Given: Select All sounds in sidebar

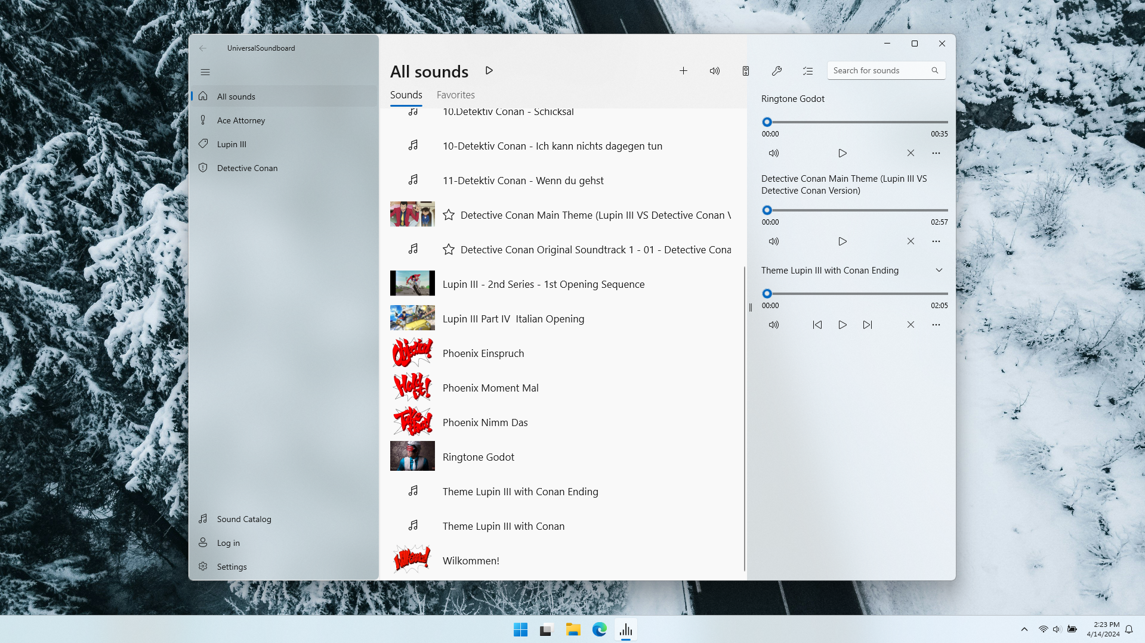Looking at the screenshot, I should [284, 97].
